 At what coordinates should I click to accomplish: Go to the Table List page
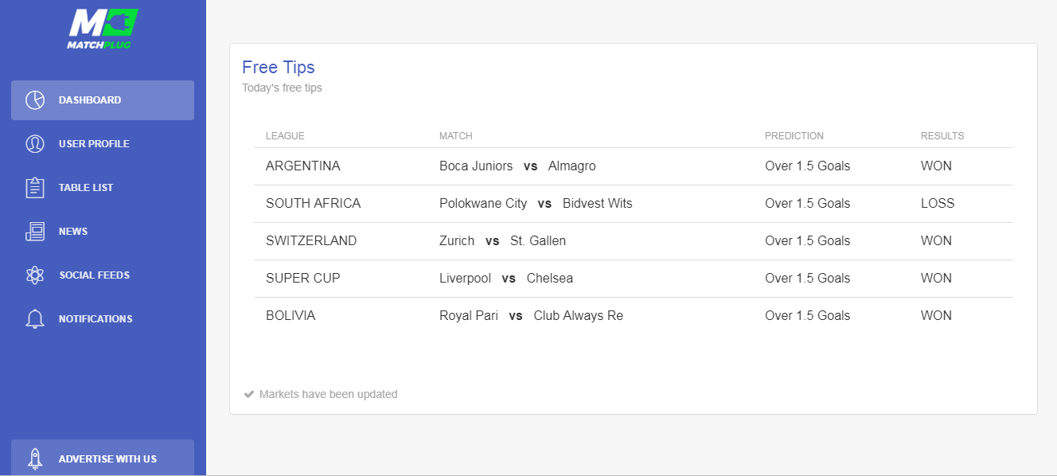(103, 188)
